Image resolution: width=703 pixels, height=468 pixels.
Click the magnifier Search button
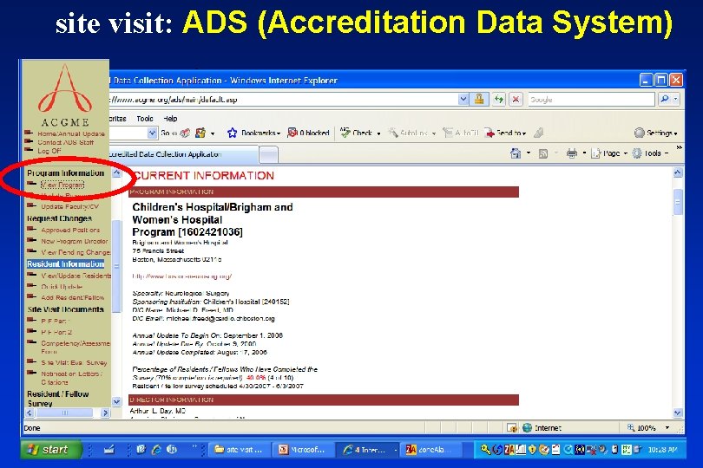[x=665, y=99]
